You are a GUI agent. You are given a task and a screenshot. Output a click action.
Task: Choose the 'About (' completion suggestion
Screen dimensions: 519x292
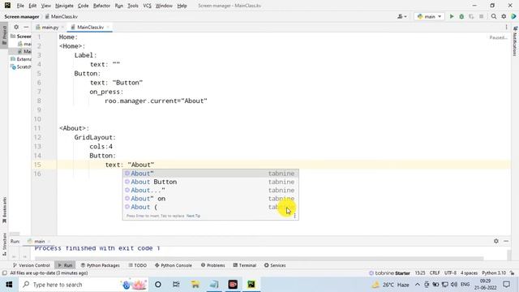coord(211,207)
